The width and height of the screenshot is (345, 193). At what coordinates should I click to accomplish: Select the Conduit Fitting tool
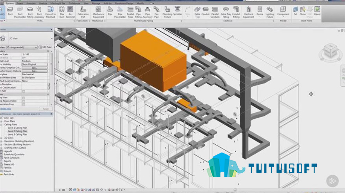[236, 12]
